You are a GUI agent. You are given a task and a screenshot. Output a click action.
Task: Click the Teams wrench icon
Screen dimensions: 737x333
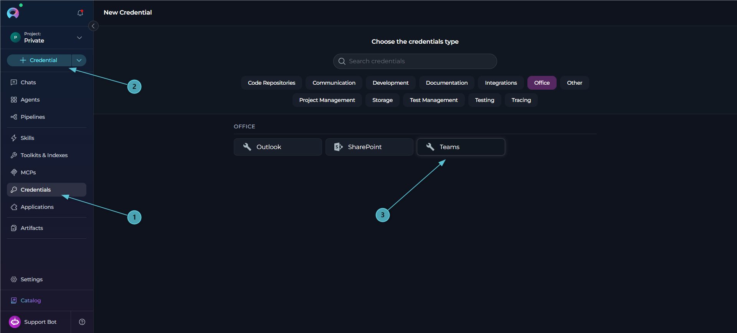click(x=430, y=147)
